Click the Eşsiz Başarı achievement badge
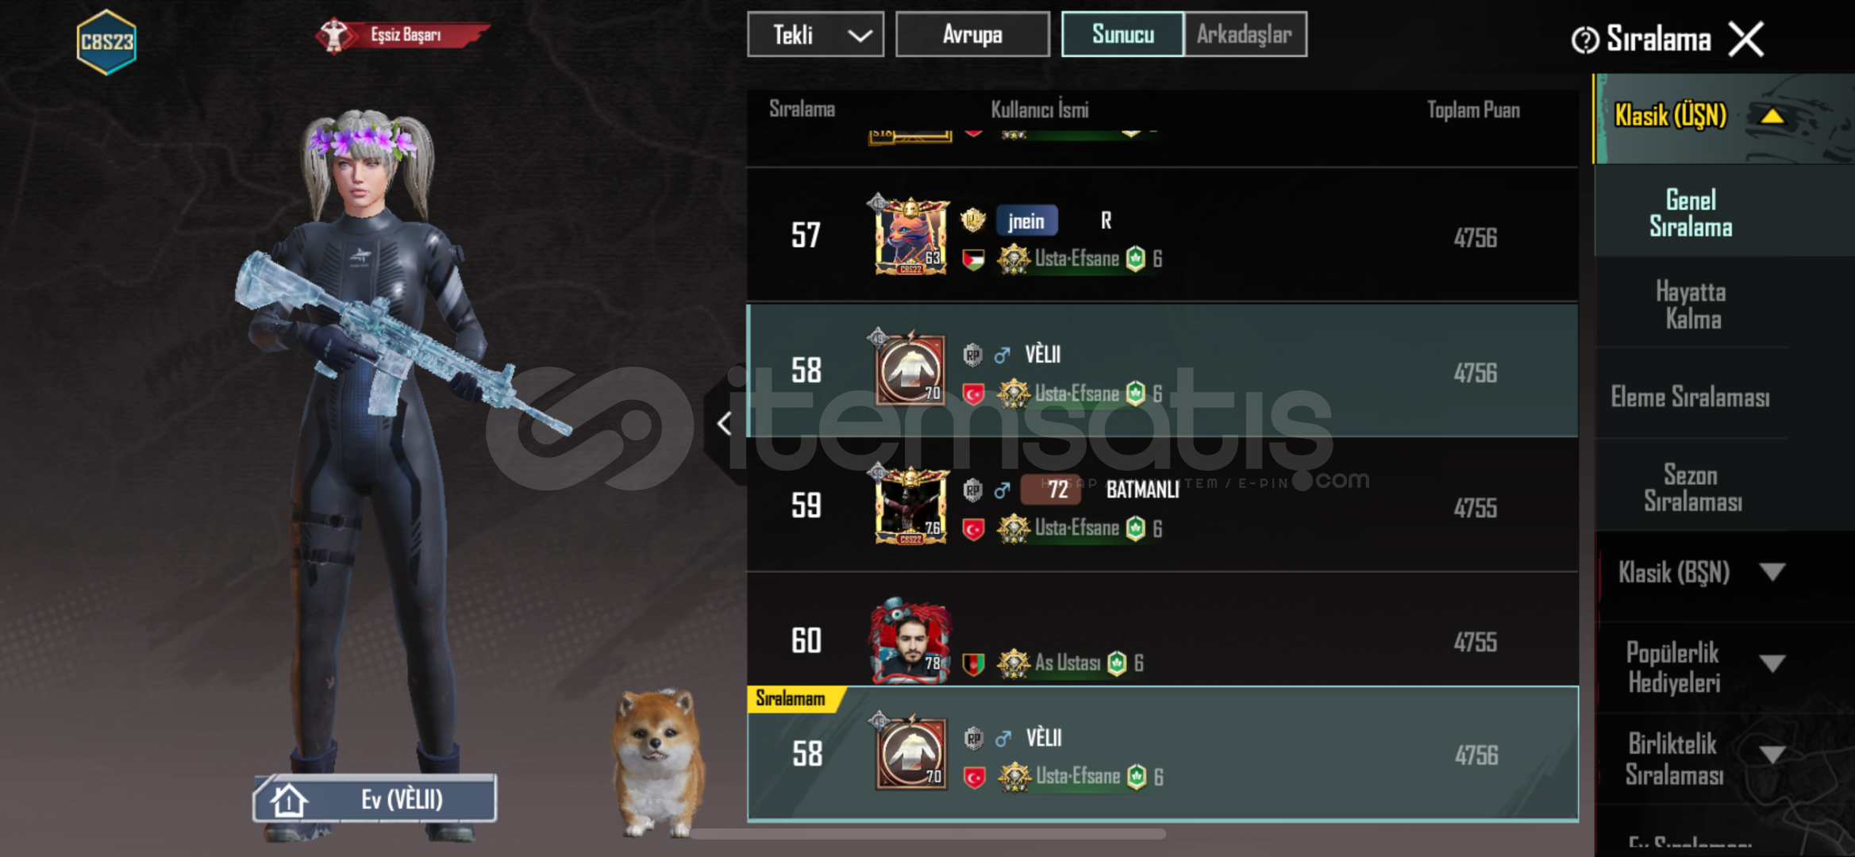This screenshot has height=857, width=1855. (x=403, y=35)
